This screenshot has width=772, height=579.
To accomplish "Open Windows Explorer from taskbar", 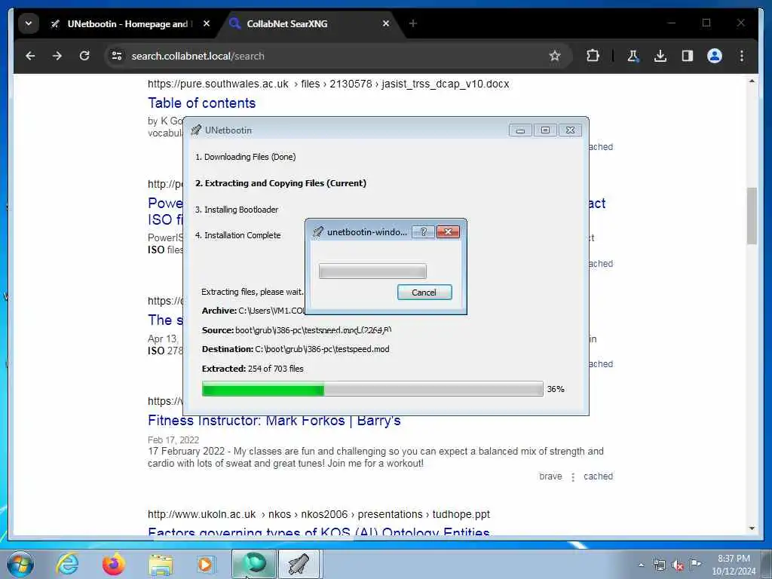I will (161, 564).
